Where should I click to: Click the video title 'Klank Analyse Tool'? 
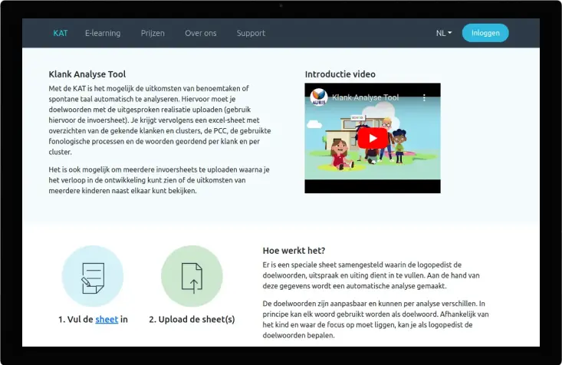(365, 98)
